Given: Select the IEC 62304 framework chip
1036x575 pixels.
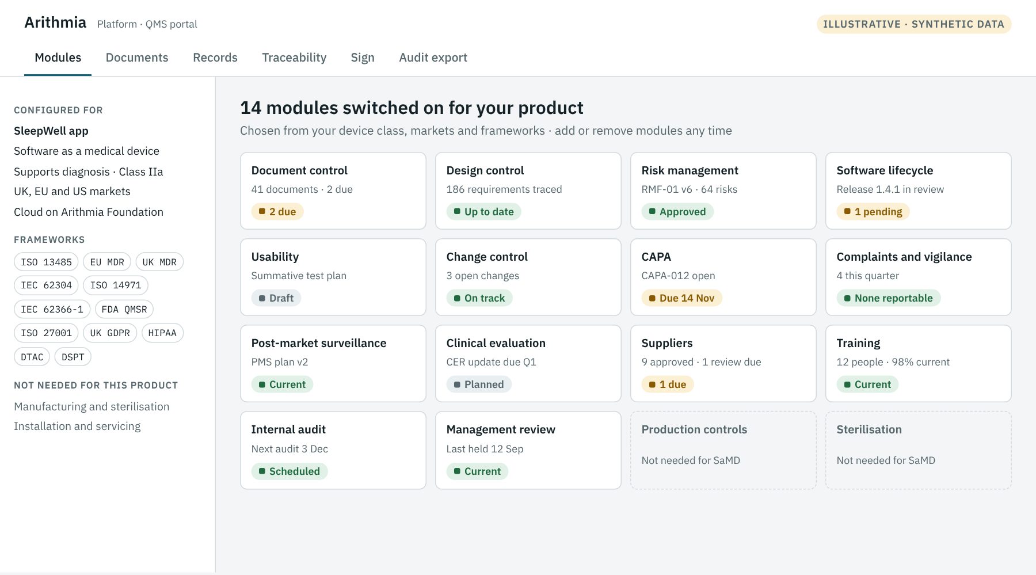Looking at the screenshot, I should coord(46,285).
